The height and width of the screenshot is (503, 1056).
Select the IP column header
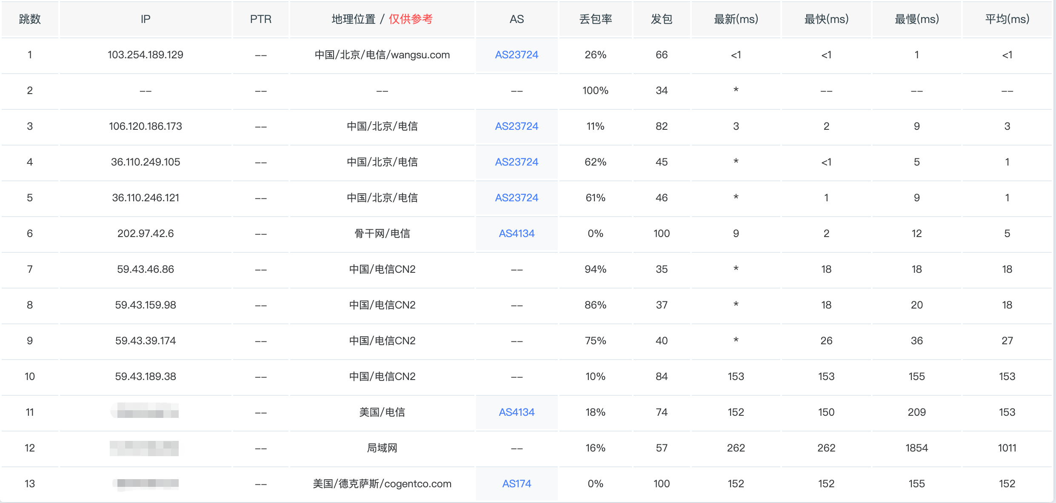pyautogui.click(x=146, y=19)
